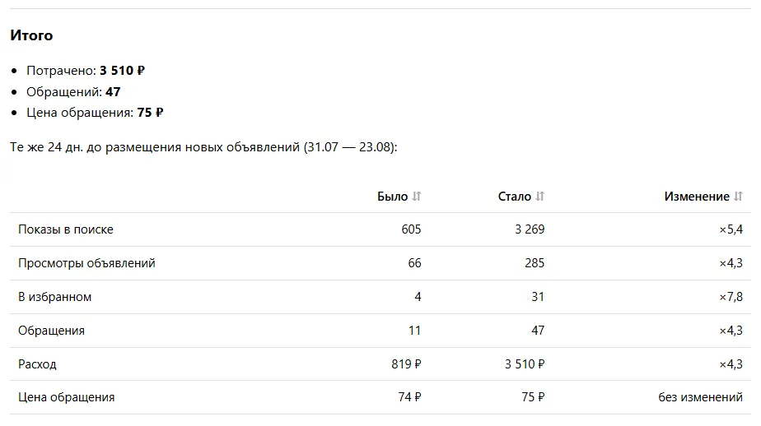Click the В избранном row label
Screen dimensions: 761x426
[x=55, y=297]
